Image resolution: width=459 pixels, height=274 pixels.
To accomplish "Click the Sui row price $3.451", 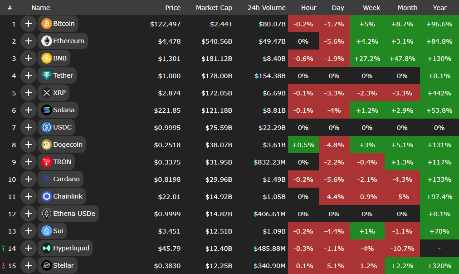I will coord(169,231).
